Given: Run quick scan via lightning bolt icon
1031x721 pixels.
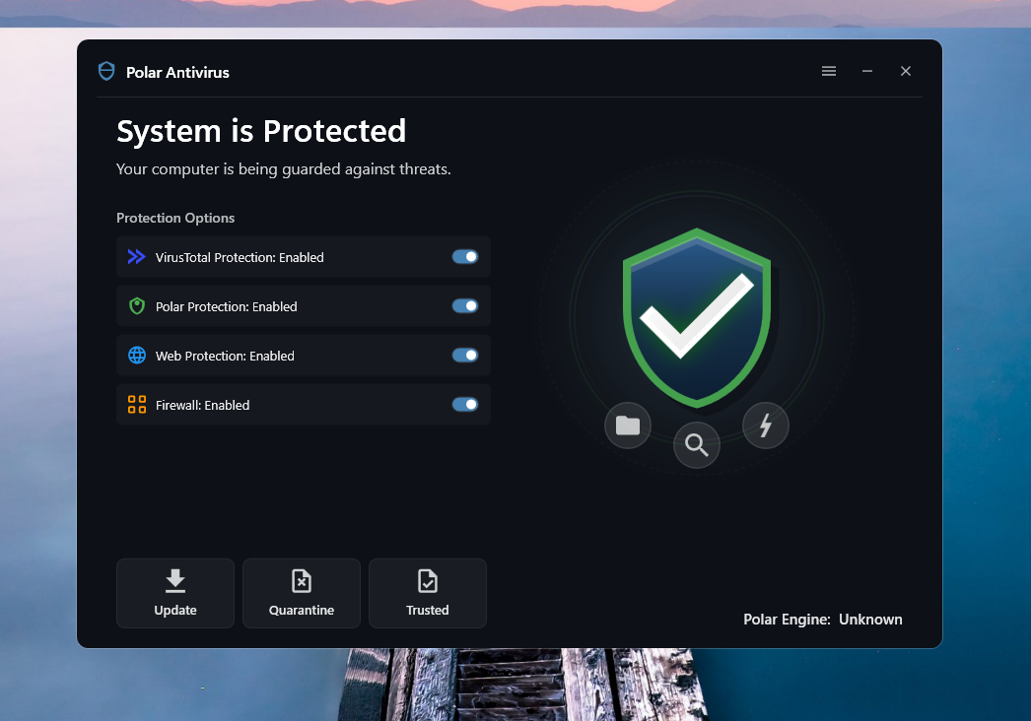Looking at the screenshot, I should point(766,426).
